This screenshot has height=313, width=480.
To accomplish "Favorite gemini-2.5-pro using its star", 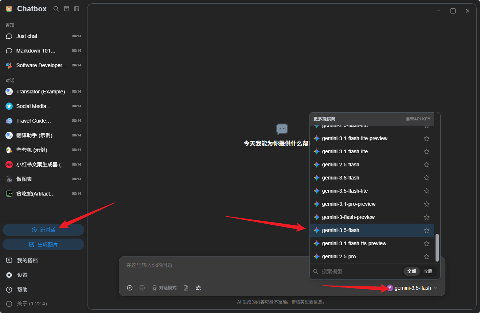I will click(426, 256).
